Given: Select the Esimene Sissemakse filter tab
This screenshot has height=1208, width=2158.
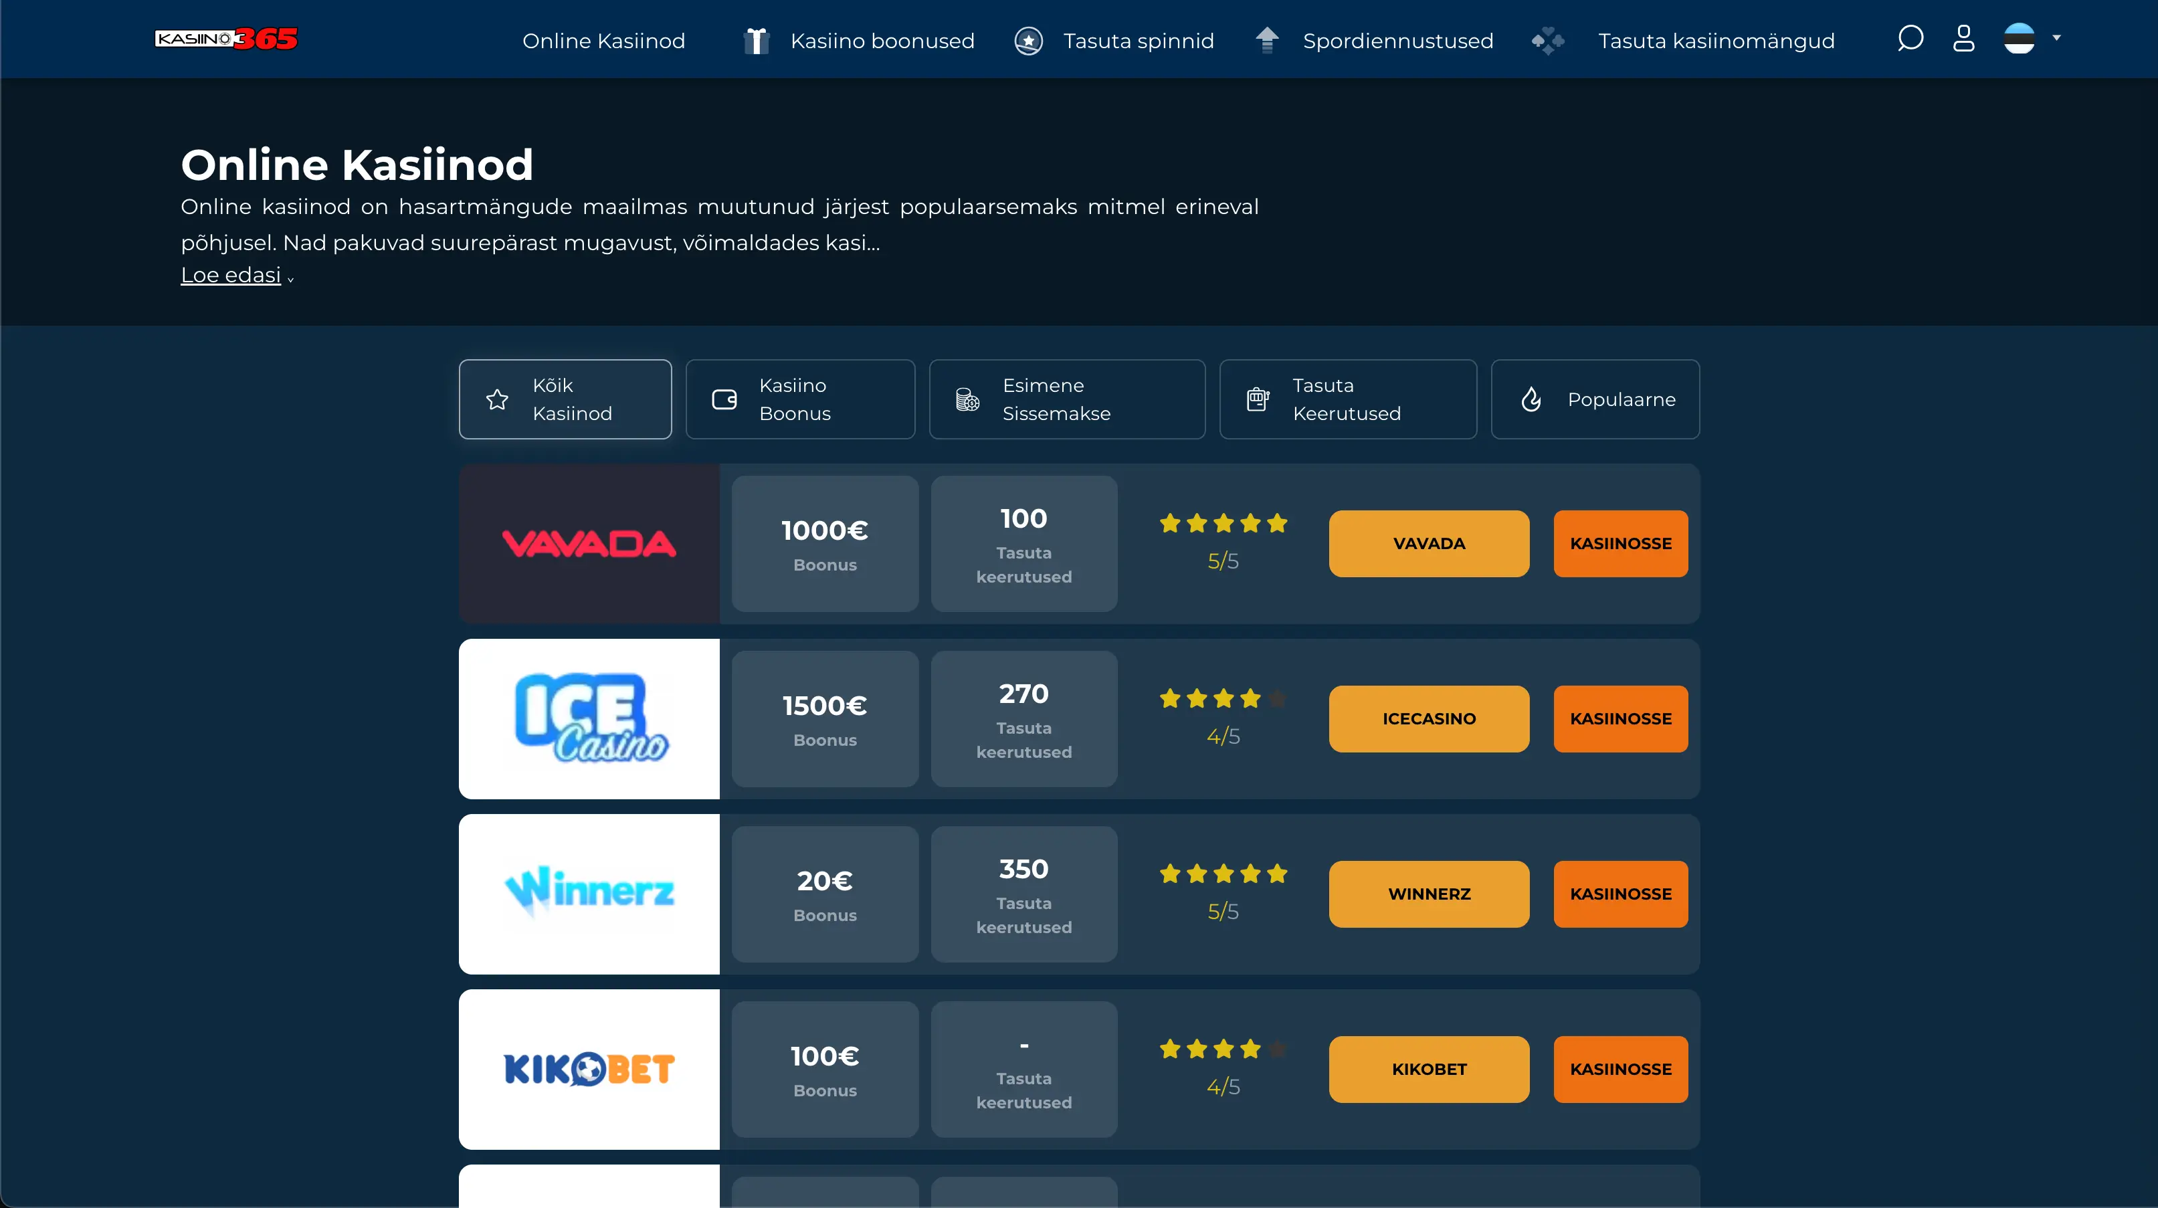Looking at the screenshot, I should [1067, 399].
